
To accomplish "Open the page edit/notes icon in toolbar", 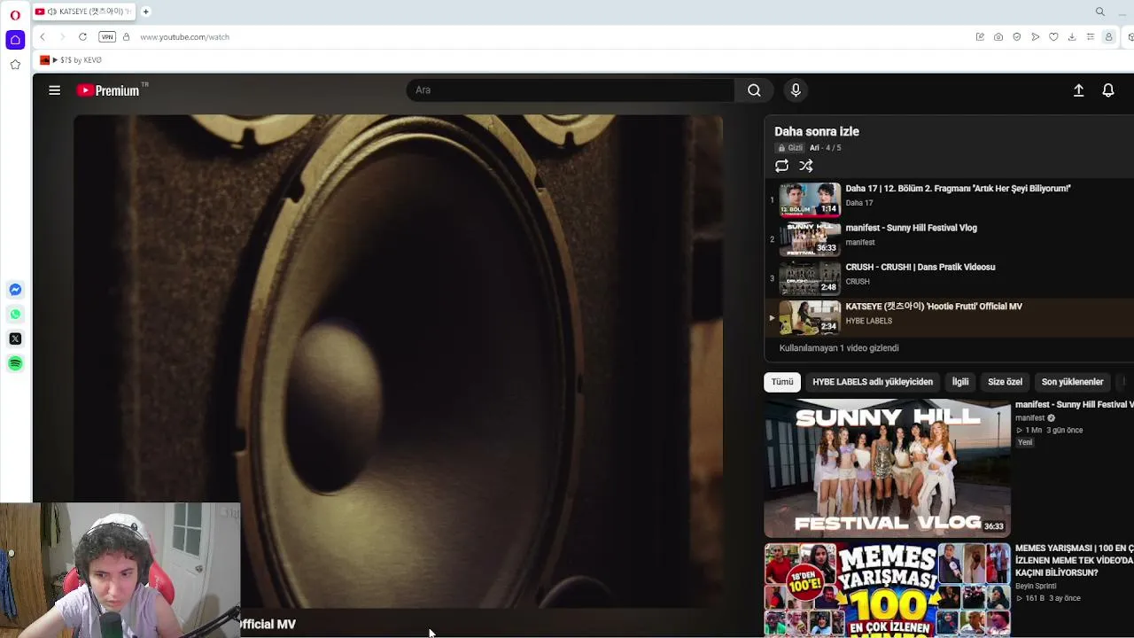I will [x=980, y=37].
